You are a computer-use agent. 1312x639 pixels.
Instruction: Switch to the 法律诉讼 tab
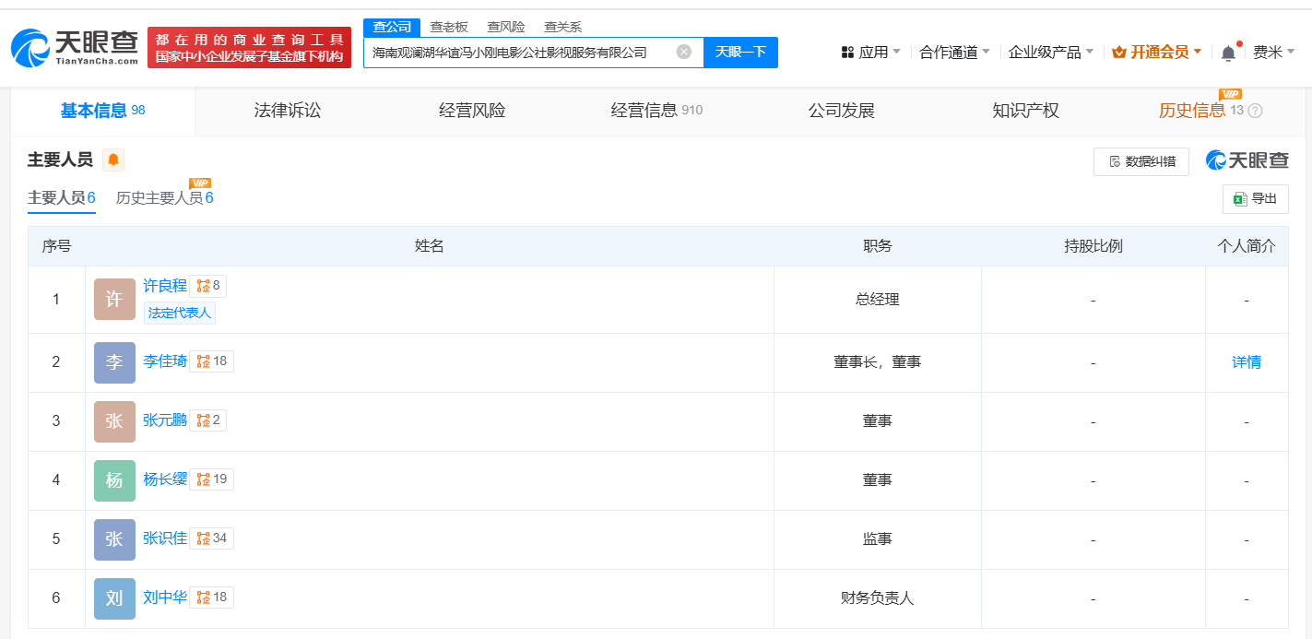point(288,111)
